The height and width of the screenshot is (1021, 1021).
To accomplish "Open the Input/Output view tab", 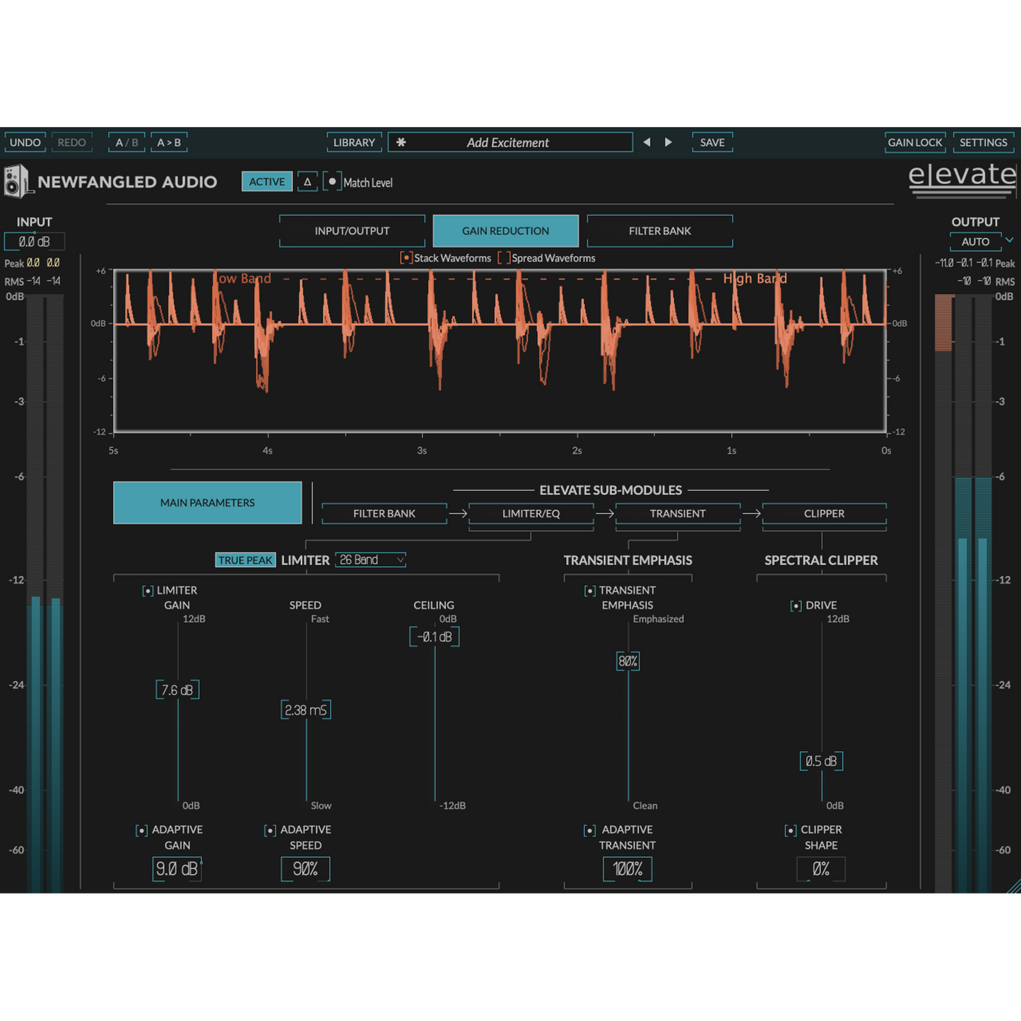I will [352, 231].
